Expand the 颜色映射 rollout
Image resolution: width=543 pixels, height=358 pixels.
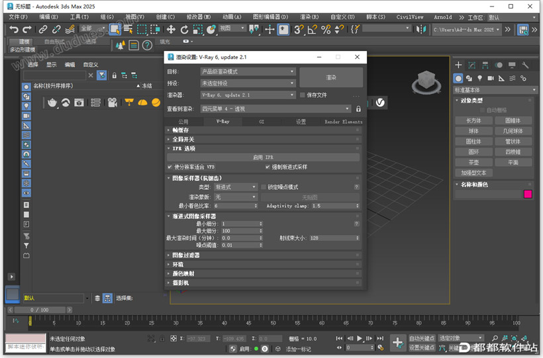pos(264,273)
